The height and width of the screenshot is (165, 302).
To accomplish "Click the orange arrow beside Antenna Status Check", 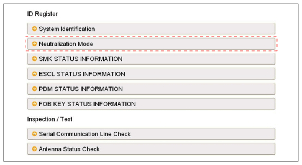I will coord(35,149).
